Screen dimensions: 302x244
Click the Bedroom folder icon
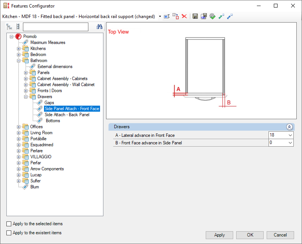click(x=26, y=54)
